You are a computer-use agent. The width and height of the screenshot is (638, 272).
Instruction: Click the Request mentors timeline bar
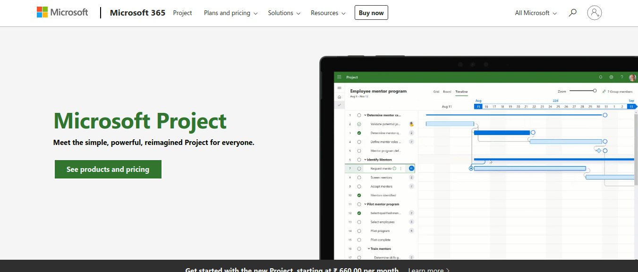(x=530, y=169)
